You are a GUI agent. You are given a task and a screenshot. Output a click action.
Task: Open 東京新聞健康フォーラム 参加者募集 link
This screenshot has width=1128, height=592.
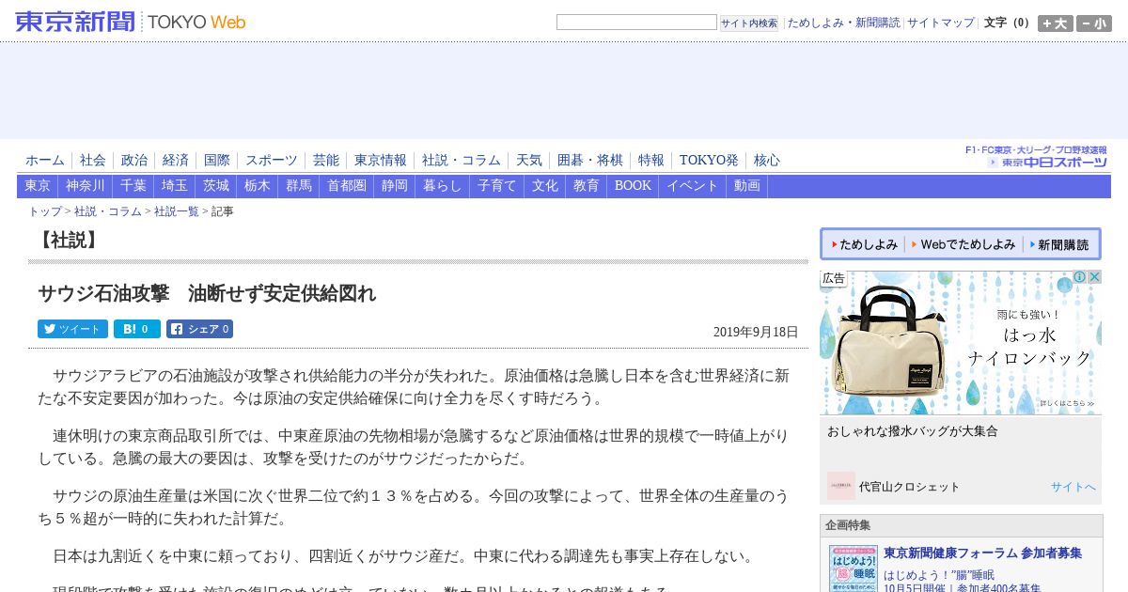982,553
